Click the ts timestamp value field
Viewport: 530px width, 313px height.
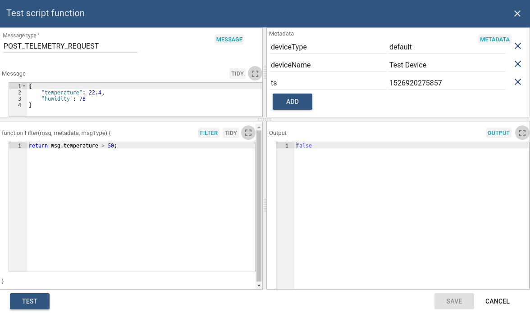click(x=446, y=83)
